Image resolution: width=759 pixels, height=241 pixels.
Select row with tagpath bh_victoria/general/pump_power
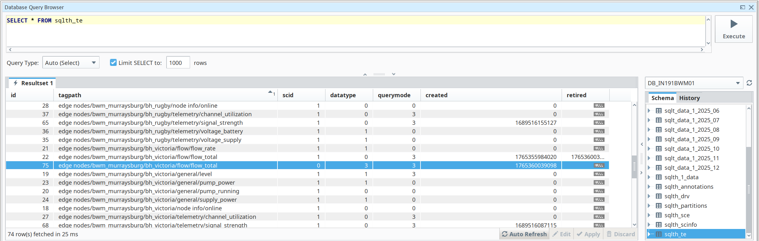click(x=307, y=182)
